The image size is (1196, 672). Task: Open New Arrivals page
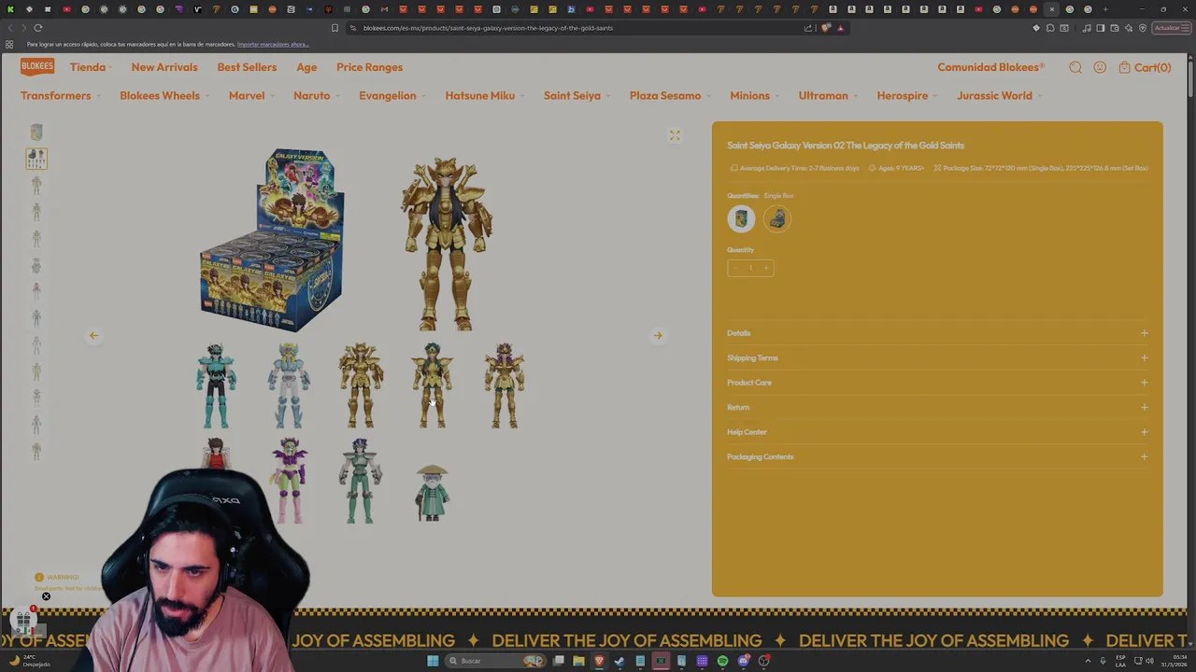(x=164, y=67)
